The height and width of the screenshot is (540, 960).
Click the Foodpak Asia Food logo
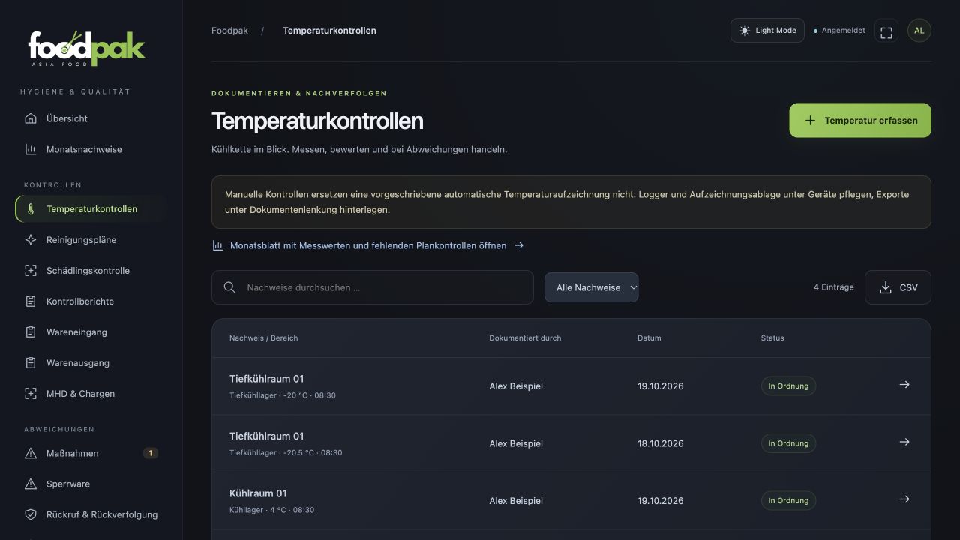pyautogui.click(x=86, y=48)
